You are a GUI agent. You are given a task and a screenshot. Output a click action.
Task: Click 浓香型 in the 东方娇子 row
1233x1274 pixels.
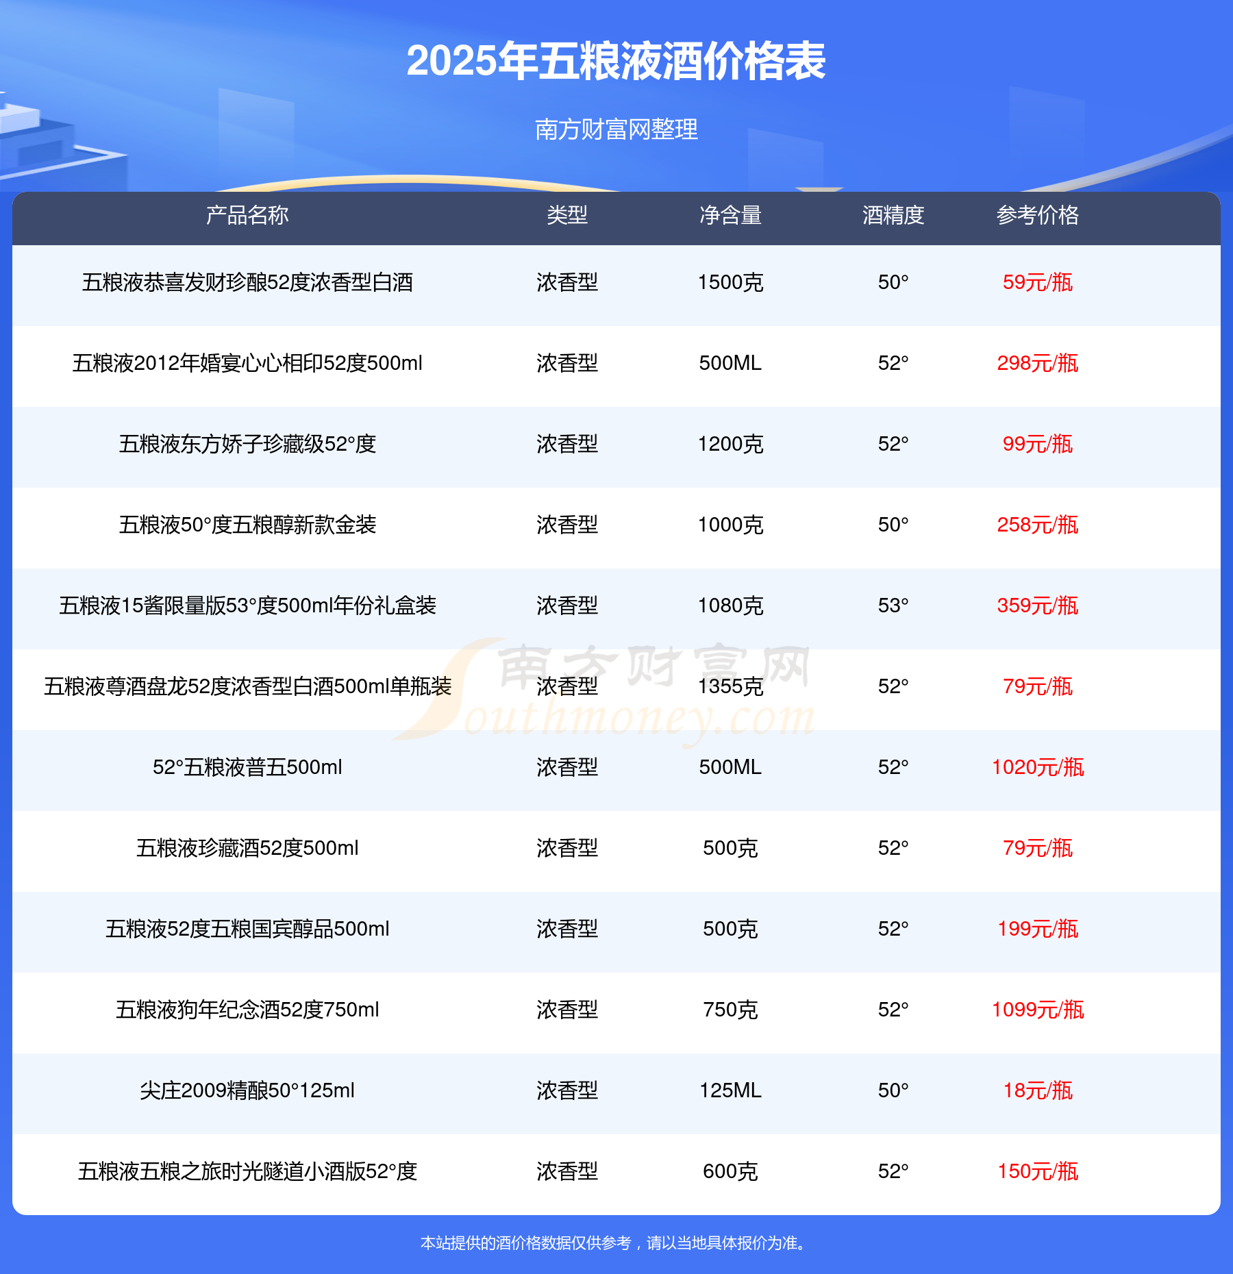567,444
